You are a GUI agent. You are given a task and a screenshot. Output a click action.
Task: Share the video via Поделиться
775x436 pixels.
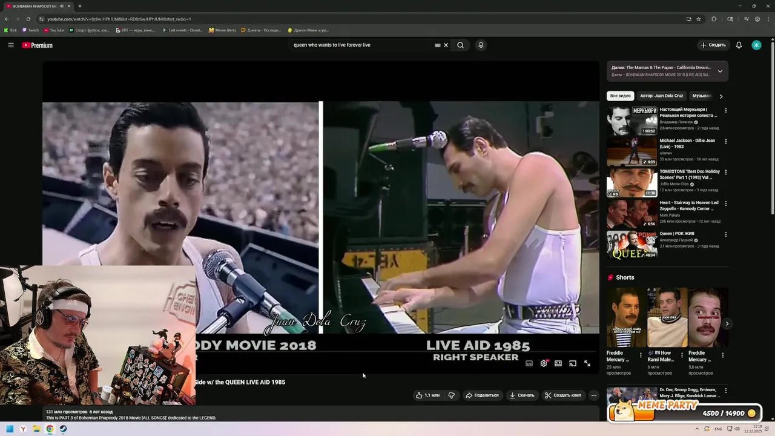point(482,395)
